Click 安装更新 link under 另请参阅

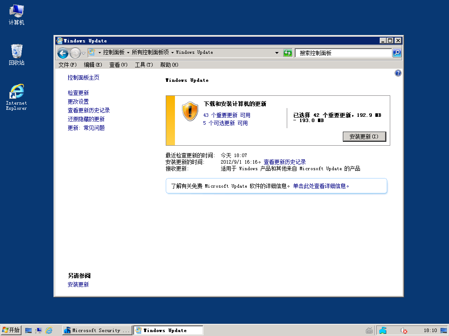coord(78,284)
